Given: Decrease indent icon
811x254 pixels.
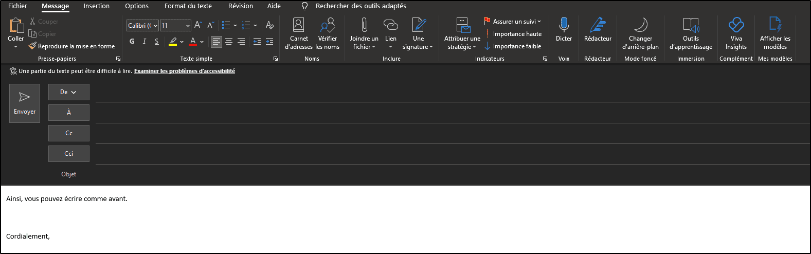Looking at the screenshot, I should pos(257,42).
